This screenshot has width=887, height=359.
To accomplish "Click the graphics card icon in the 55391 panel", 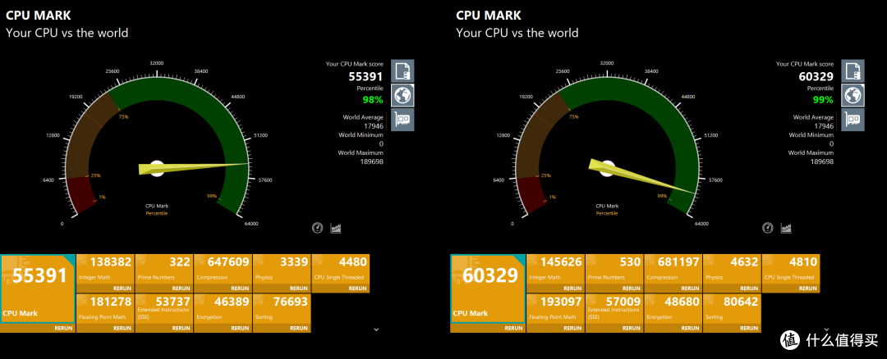I will pos(402,120).
